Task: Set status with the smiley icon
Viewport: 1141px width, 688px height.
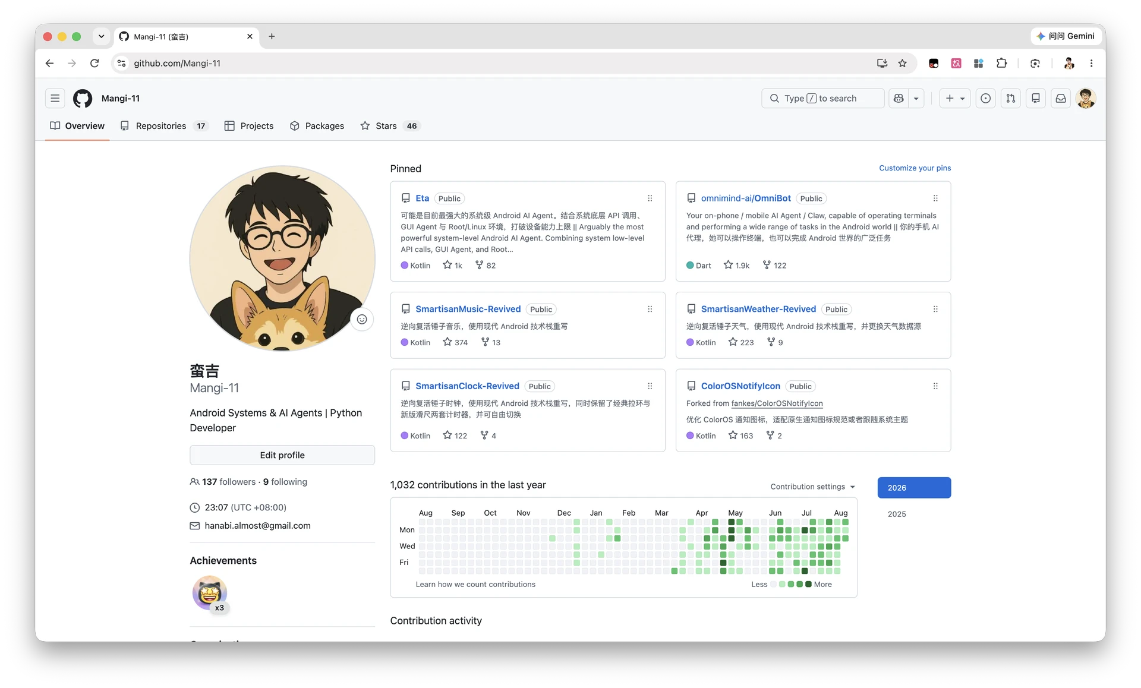Action: click(x=362, y=320)
